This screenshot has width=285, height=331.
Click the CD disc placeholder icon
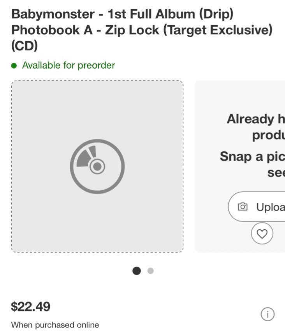pyautogui.click(x=97, y=166)
